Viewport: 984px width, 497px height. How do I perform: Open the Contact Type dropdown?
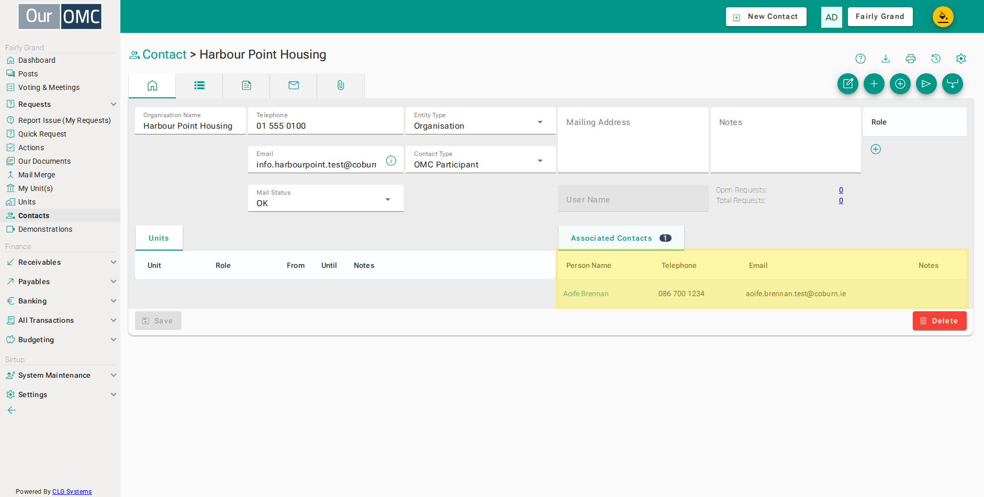[480, 160]
